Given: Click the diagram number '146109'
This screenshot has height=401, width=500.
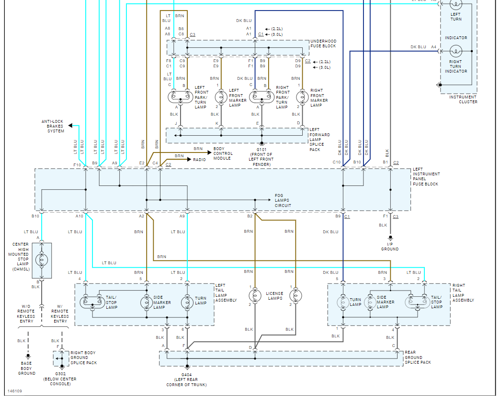Looking at the screenshot, I should (15, 391).
